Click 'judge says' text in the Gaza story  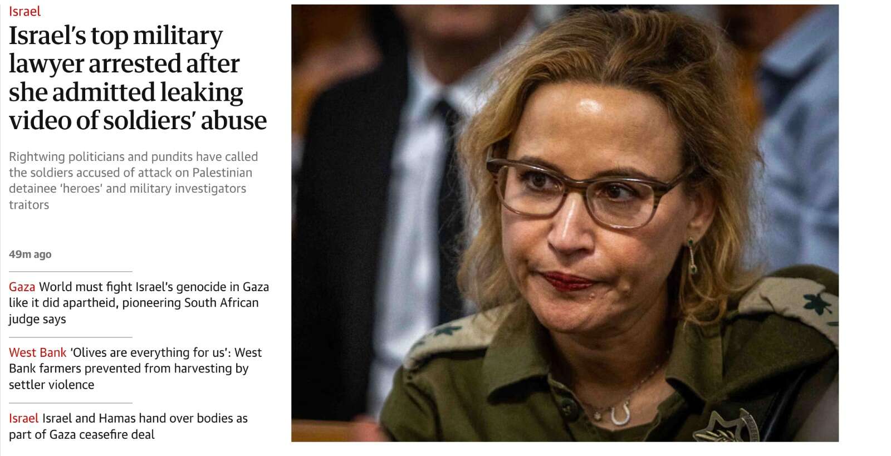point(37,320)
